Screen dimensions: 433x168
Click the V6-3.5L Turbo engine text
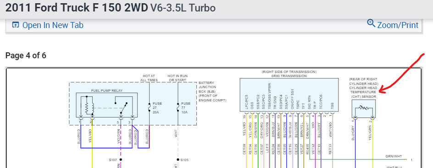[x=183, y=8]
